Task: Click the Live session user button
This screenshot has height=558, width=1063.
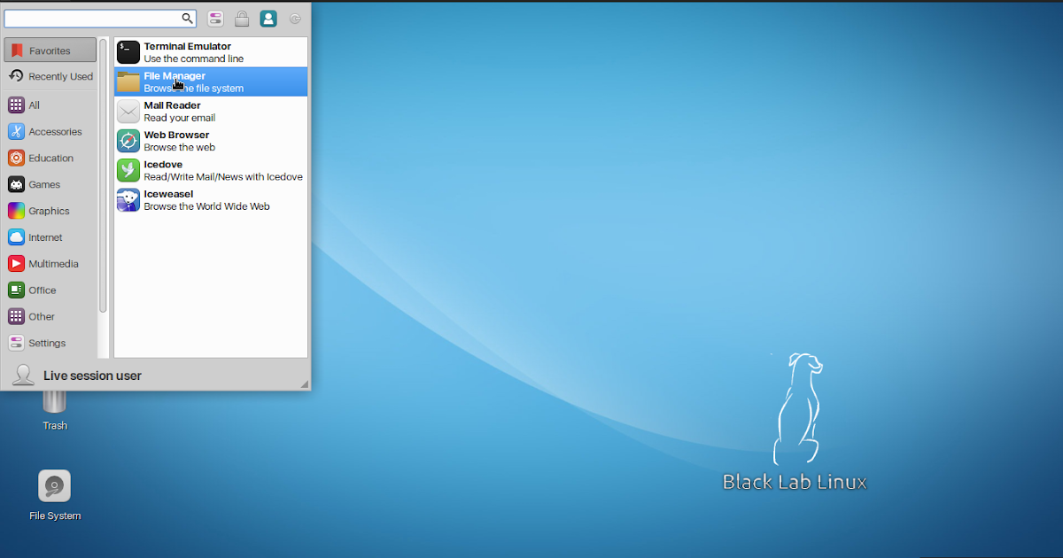Action: tap(89, 375)
